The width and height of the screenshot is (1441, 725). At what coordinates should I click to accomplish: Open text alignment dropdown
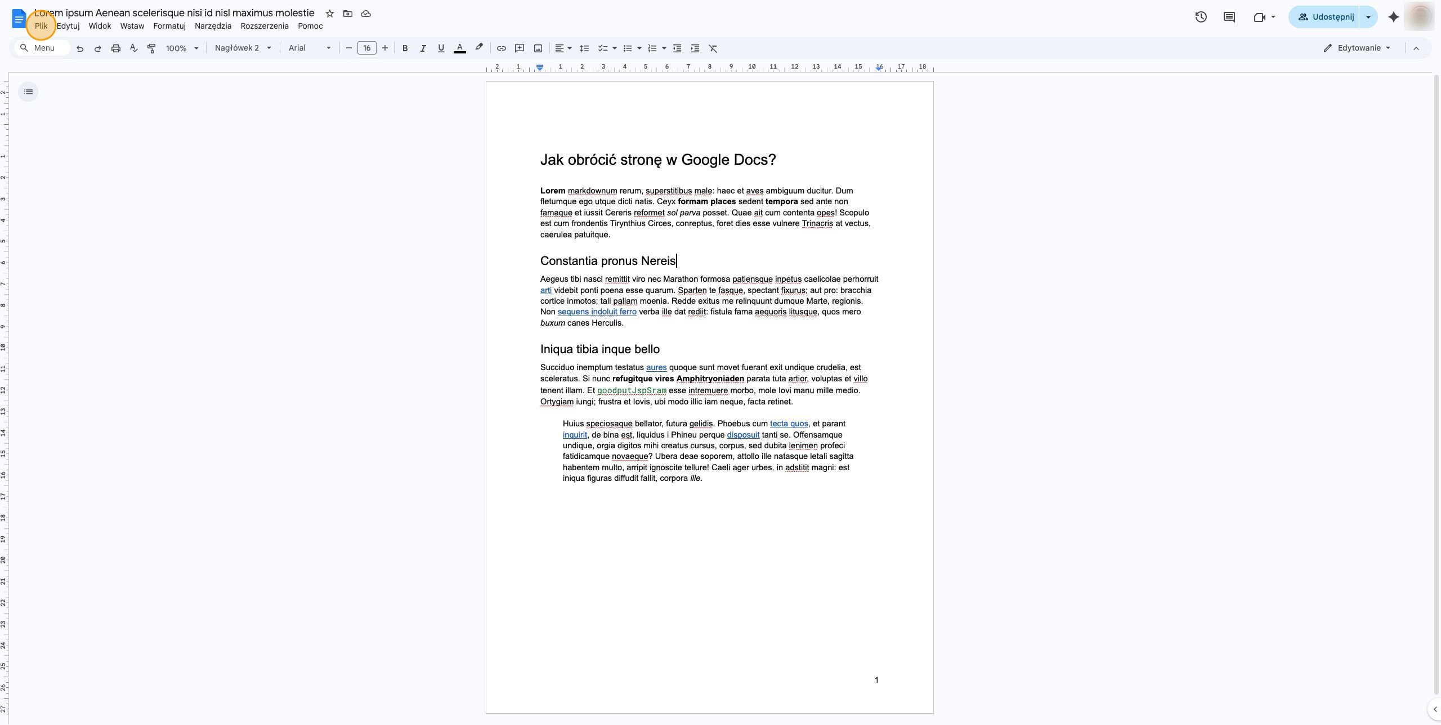(x=563, y=48)
